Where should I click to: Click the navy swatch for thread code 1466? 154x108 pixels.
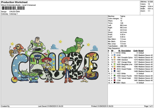[114, 71]
